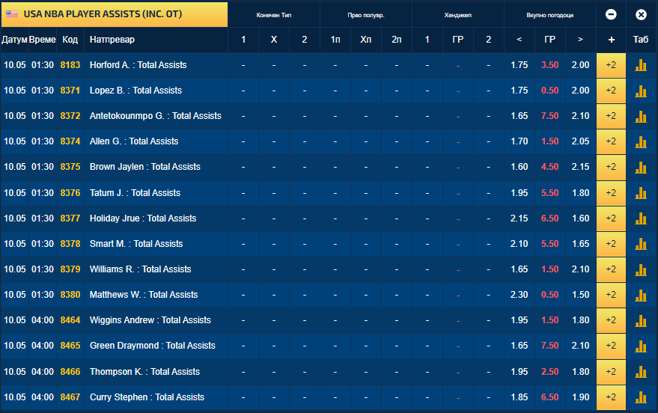Expand the +2 extra bets for Lopez B.
Viewport: 658px width, 413px height.
(x=611, y=91)
